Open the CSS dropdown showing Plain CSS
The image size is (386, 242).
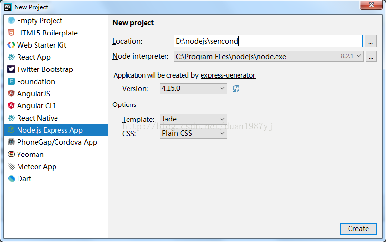click(193, 133)
